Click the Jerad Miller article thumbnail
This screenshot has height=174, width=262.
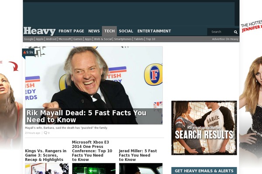tap(141, 168)
